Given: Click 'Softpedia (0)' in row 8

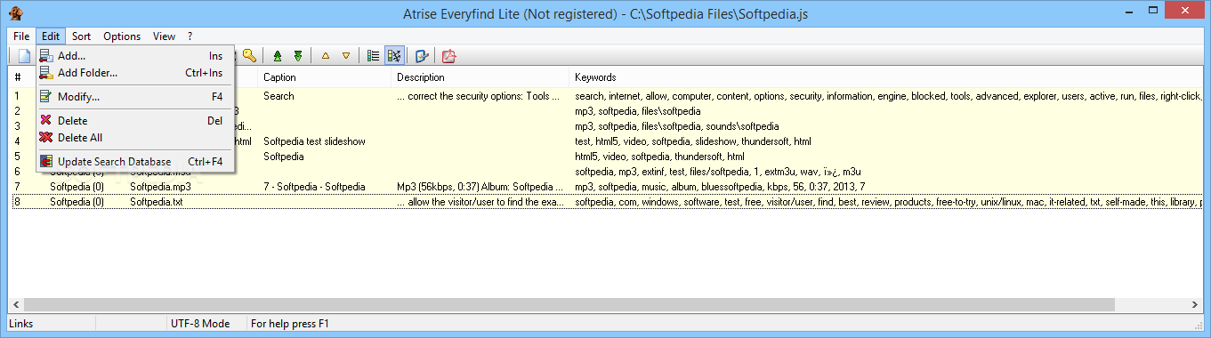Looking at the screenshot, I should coord(77,202).
